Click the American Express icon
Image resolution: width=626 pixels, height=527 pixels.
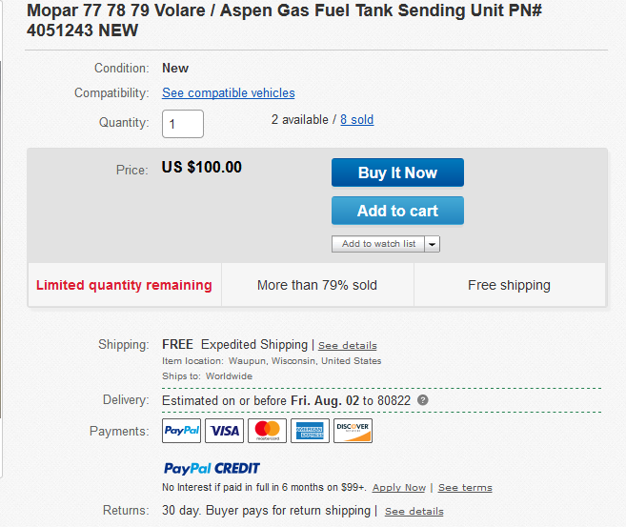(x=310, y=431)
